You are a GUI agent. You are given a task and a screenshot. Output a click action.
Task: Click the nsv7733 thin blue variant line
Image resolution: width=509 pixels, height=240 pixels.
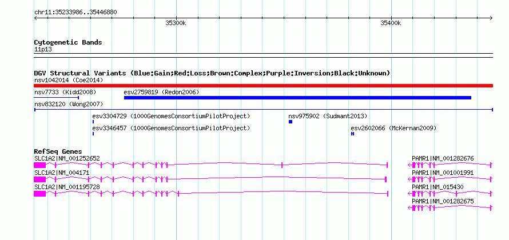pyautogui.click(x=57, y=97)
